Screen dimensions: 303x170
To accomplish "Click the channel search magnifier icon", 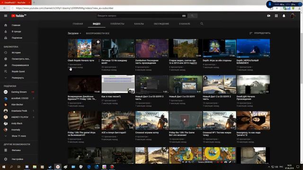I will click(202, 24).
